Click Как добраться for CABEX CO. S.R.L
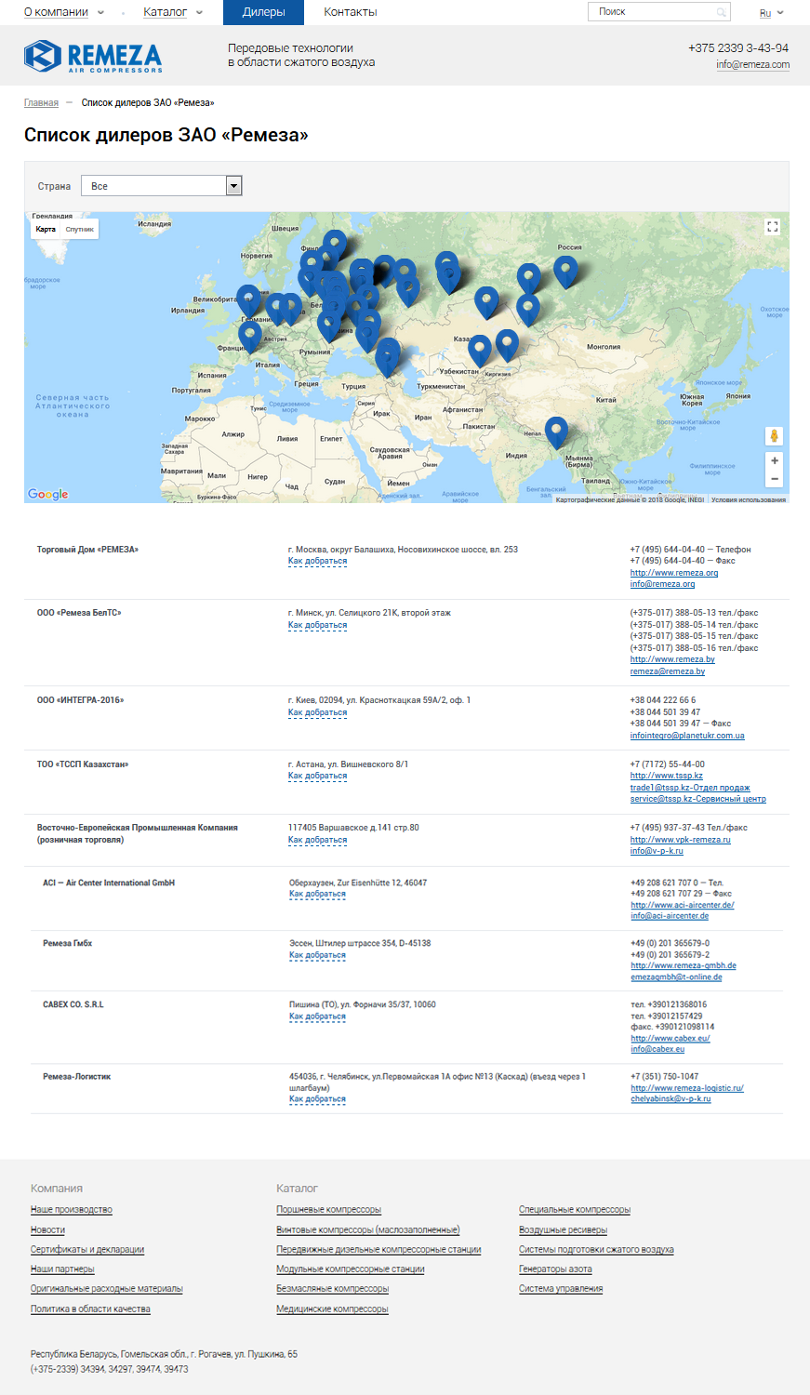This screenshot has height=1395, width=810. [317, 1016]
